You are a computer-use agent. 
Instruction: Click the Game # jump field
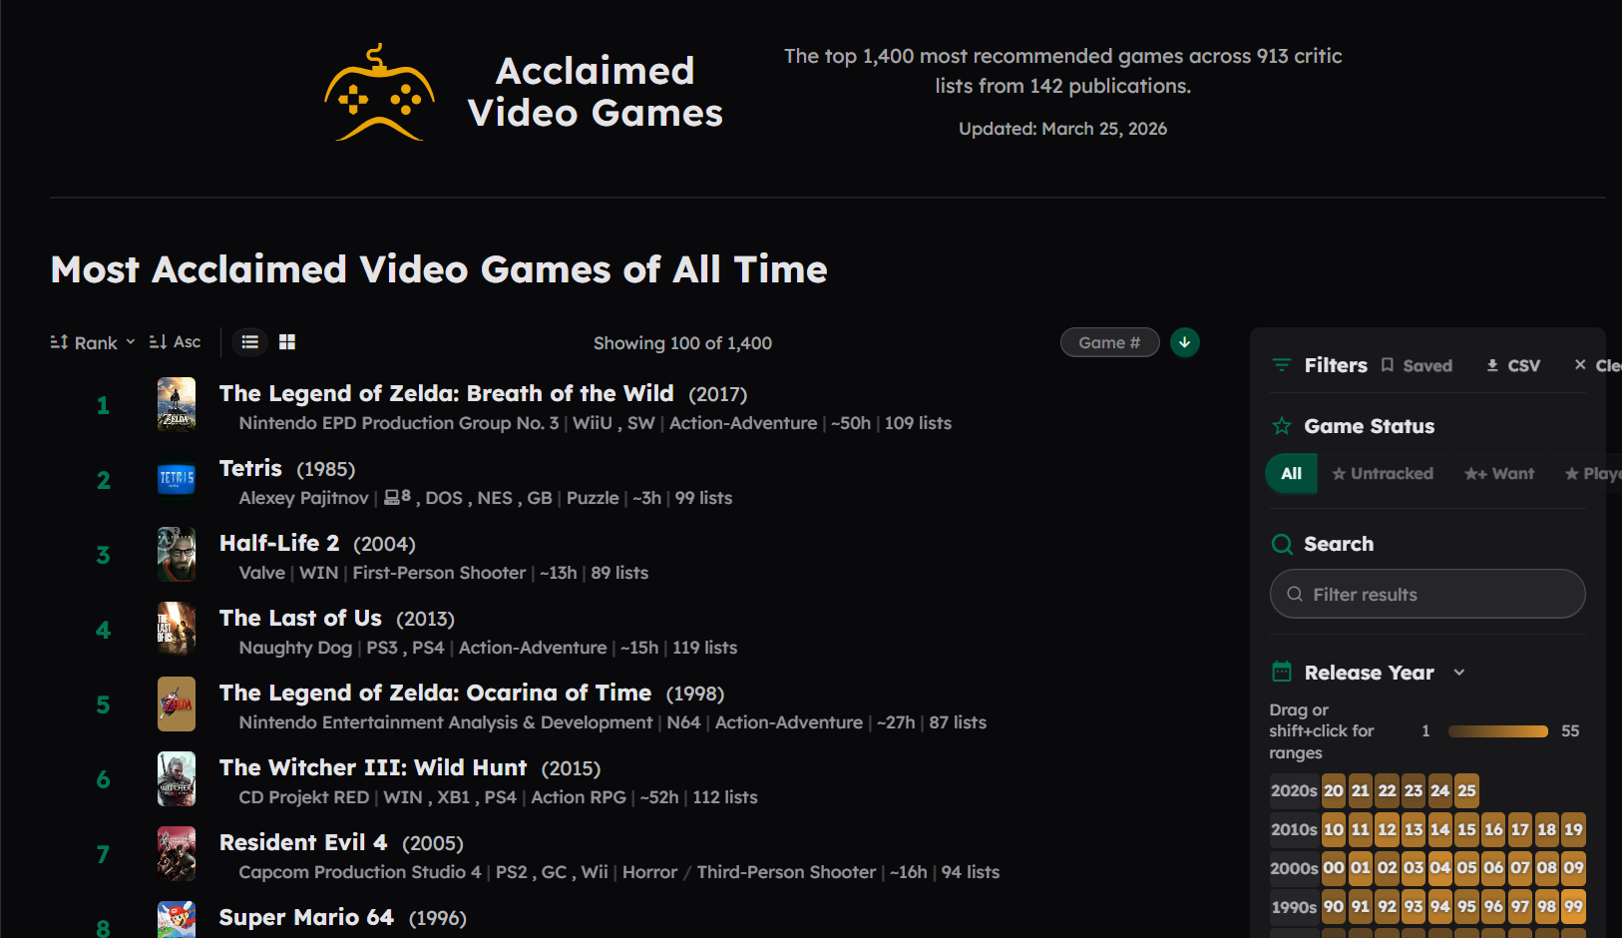point(1109,342)
